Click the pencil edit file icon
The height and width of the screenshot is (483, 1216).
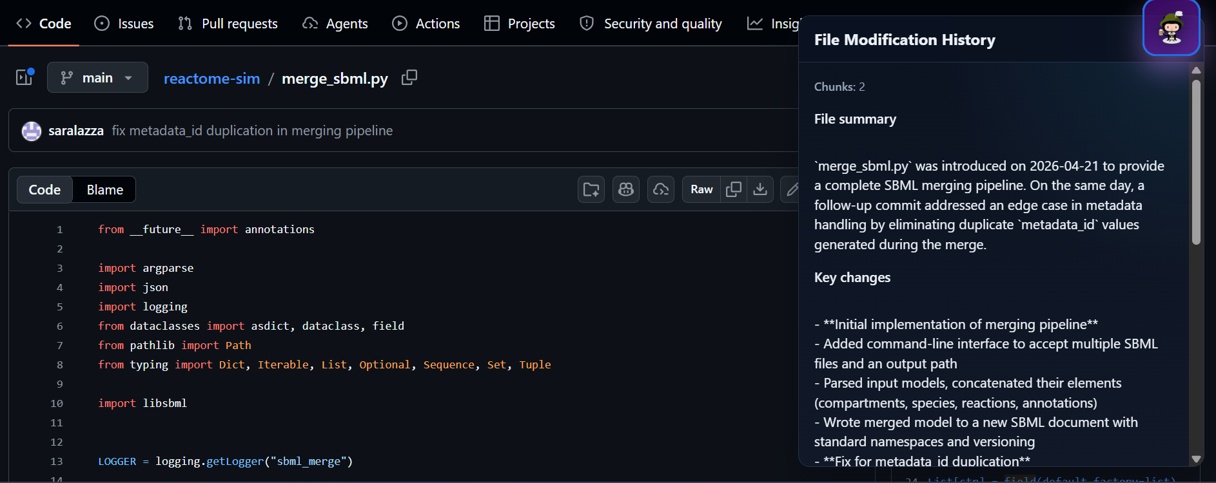coord(792,189)
